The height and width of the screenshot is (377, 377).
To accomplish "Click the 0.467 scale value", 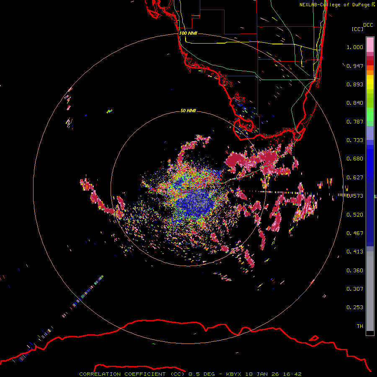I will pyautogui.click(x=355, y=233).
